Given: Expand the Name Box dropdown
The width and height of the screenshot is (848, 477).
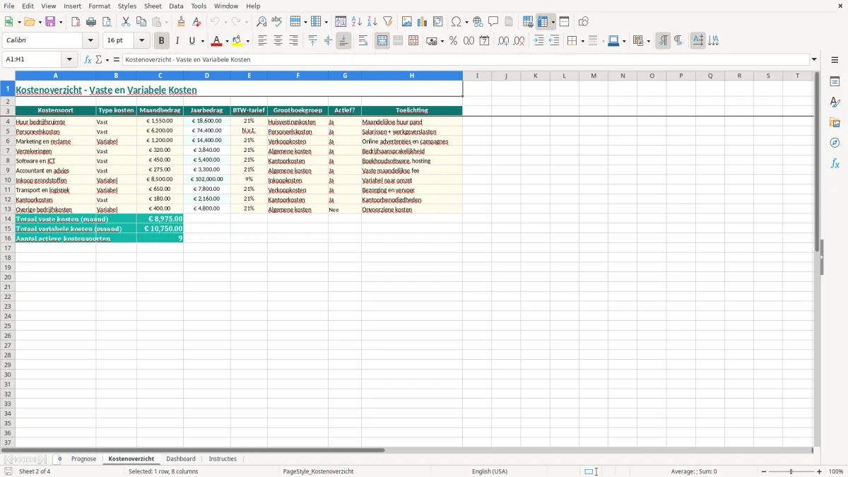Looking at the screenshot, I should coord(69,59).
